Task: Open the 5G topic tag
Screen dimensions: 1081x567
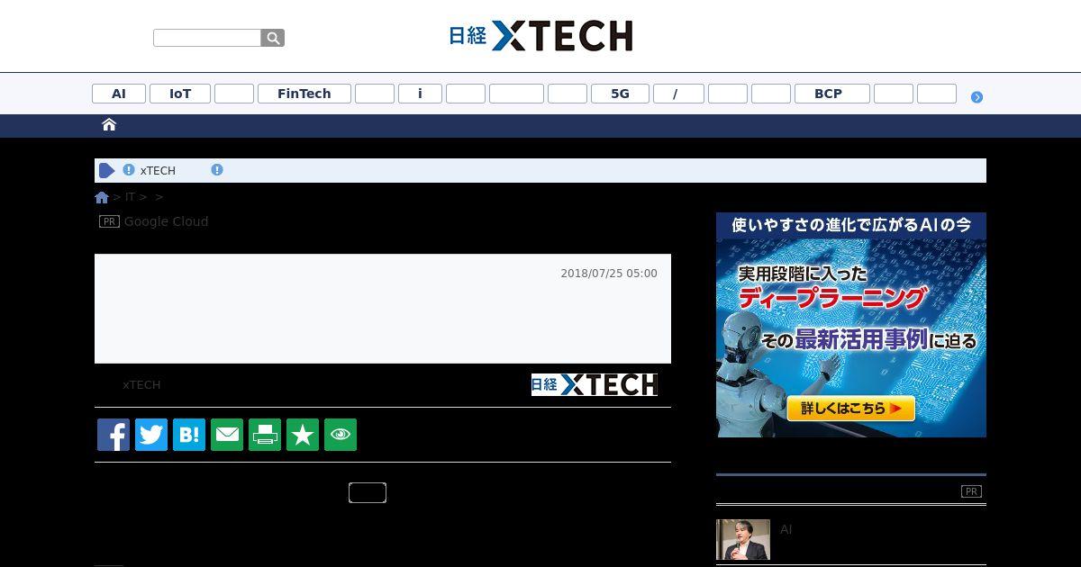Action: pos(620,94)
